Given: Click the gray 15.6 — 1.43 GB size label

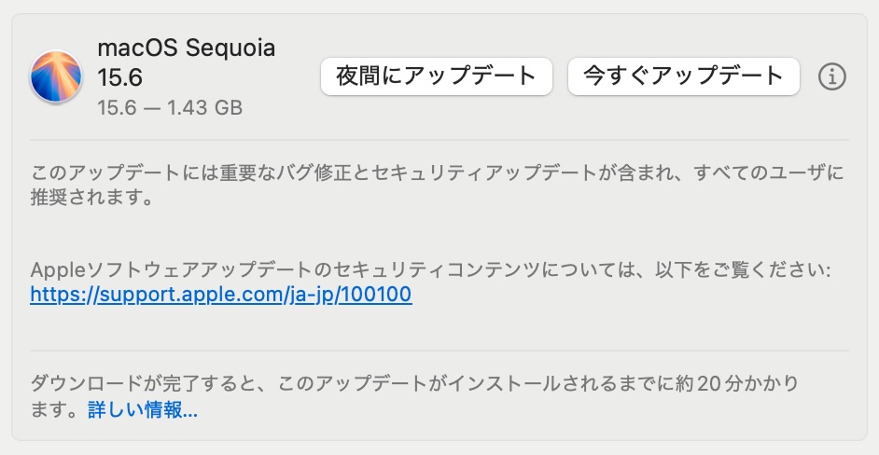Looking at the screenshot, I should [x=170, y=107].
